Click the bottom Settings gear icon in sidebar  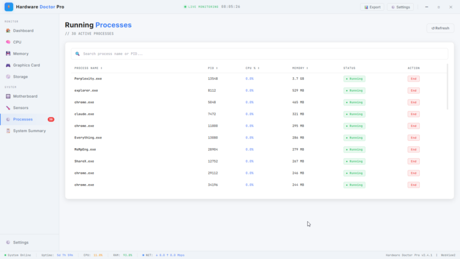pos(8,242)
